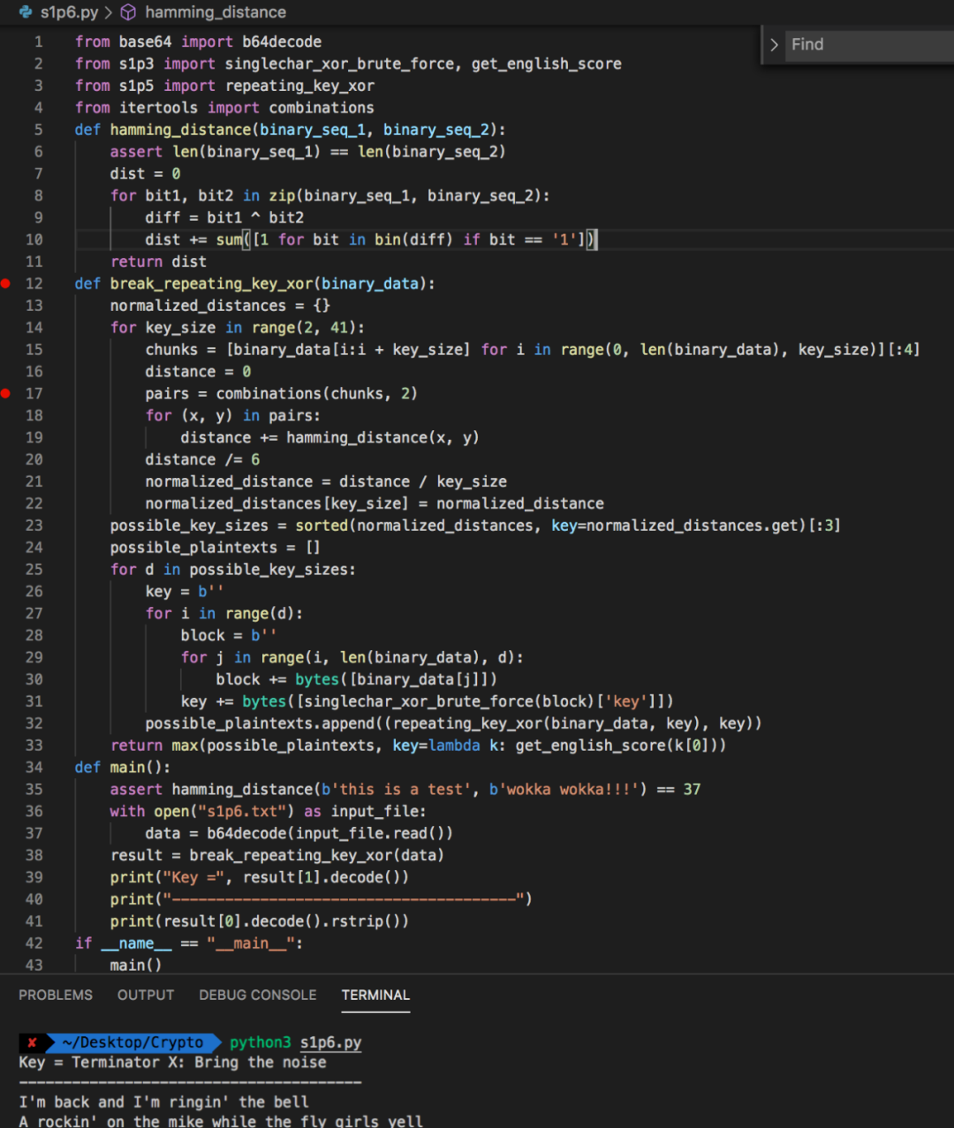Click 'dist = 0' assignment line
The width and height of the screenshot is (954, 1128).
click(145, 173)
